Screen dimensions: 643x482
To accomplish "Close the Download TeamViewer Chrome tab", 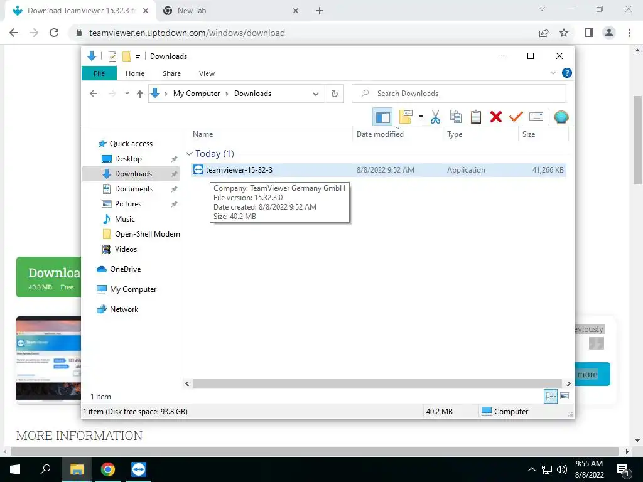I will coord(146,11).
